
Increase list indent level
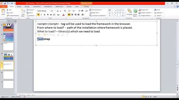82,11
